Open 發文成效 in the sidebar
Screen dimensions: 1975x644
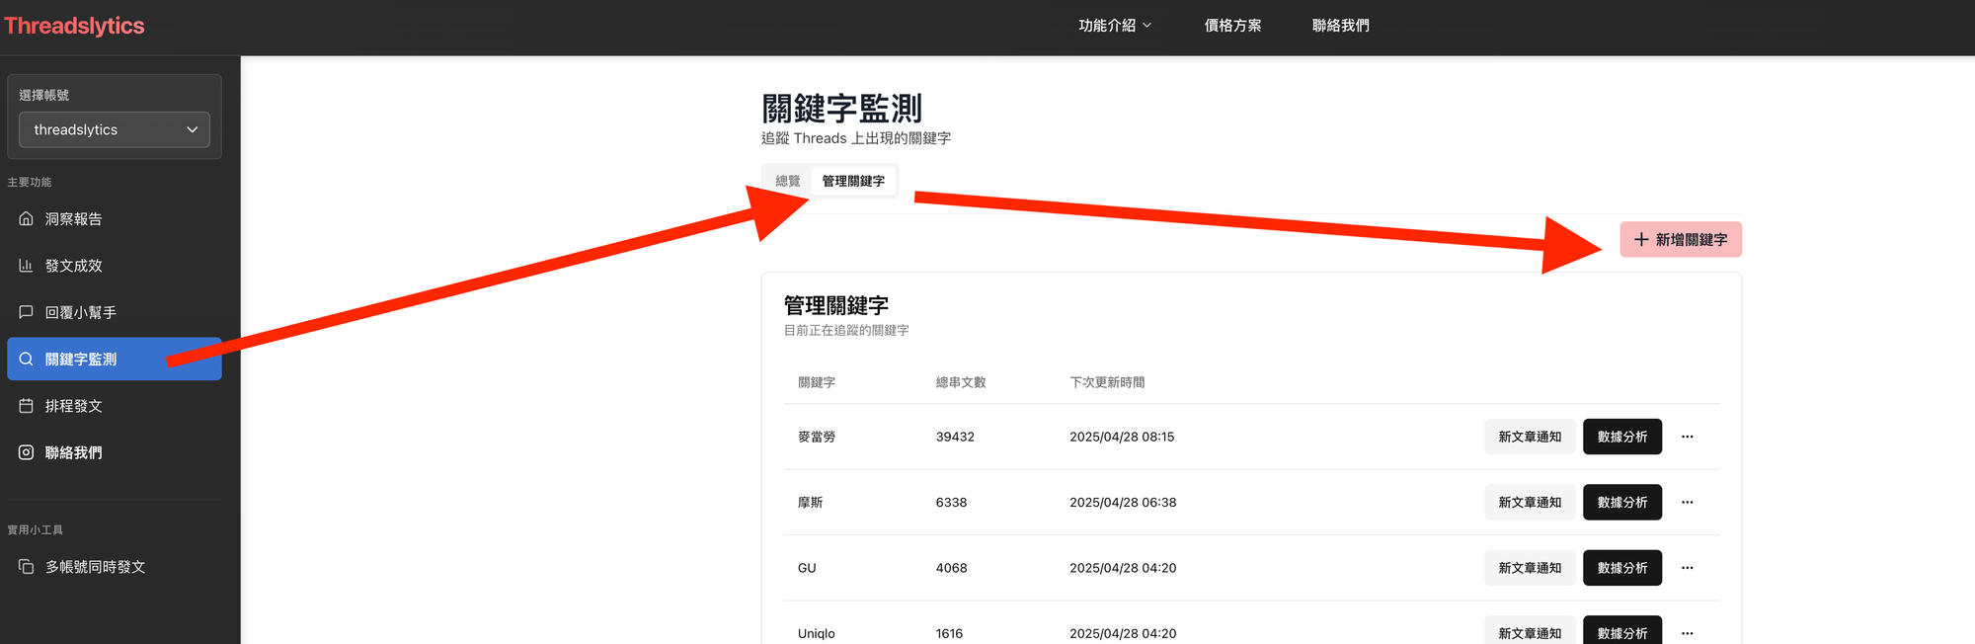point(115,265)
